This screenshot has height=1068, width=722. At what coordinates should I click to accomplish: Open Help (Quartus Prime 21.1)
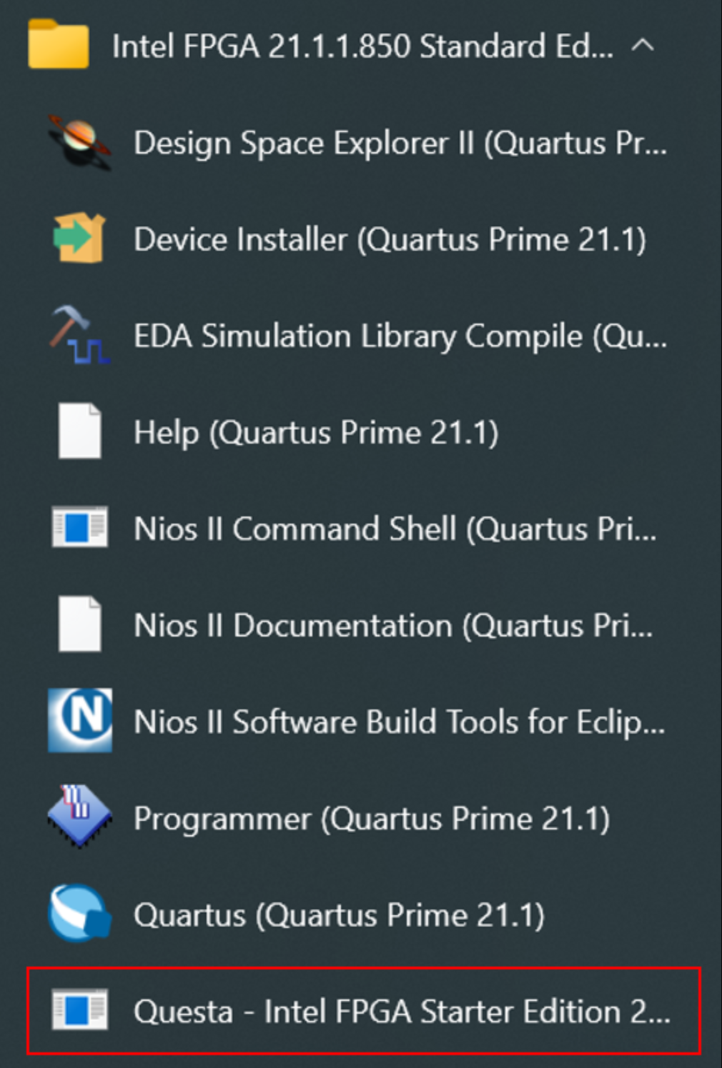pos(316,432)
